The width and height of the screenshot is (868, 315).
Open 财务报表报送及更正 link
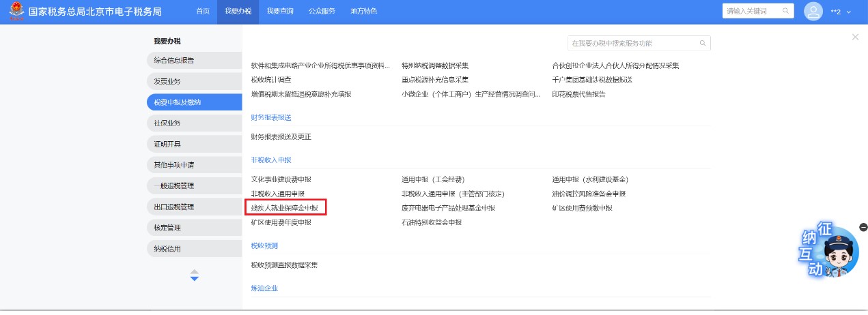tap(281, 137)
